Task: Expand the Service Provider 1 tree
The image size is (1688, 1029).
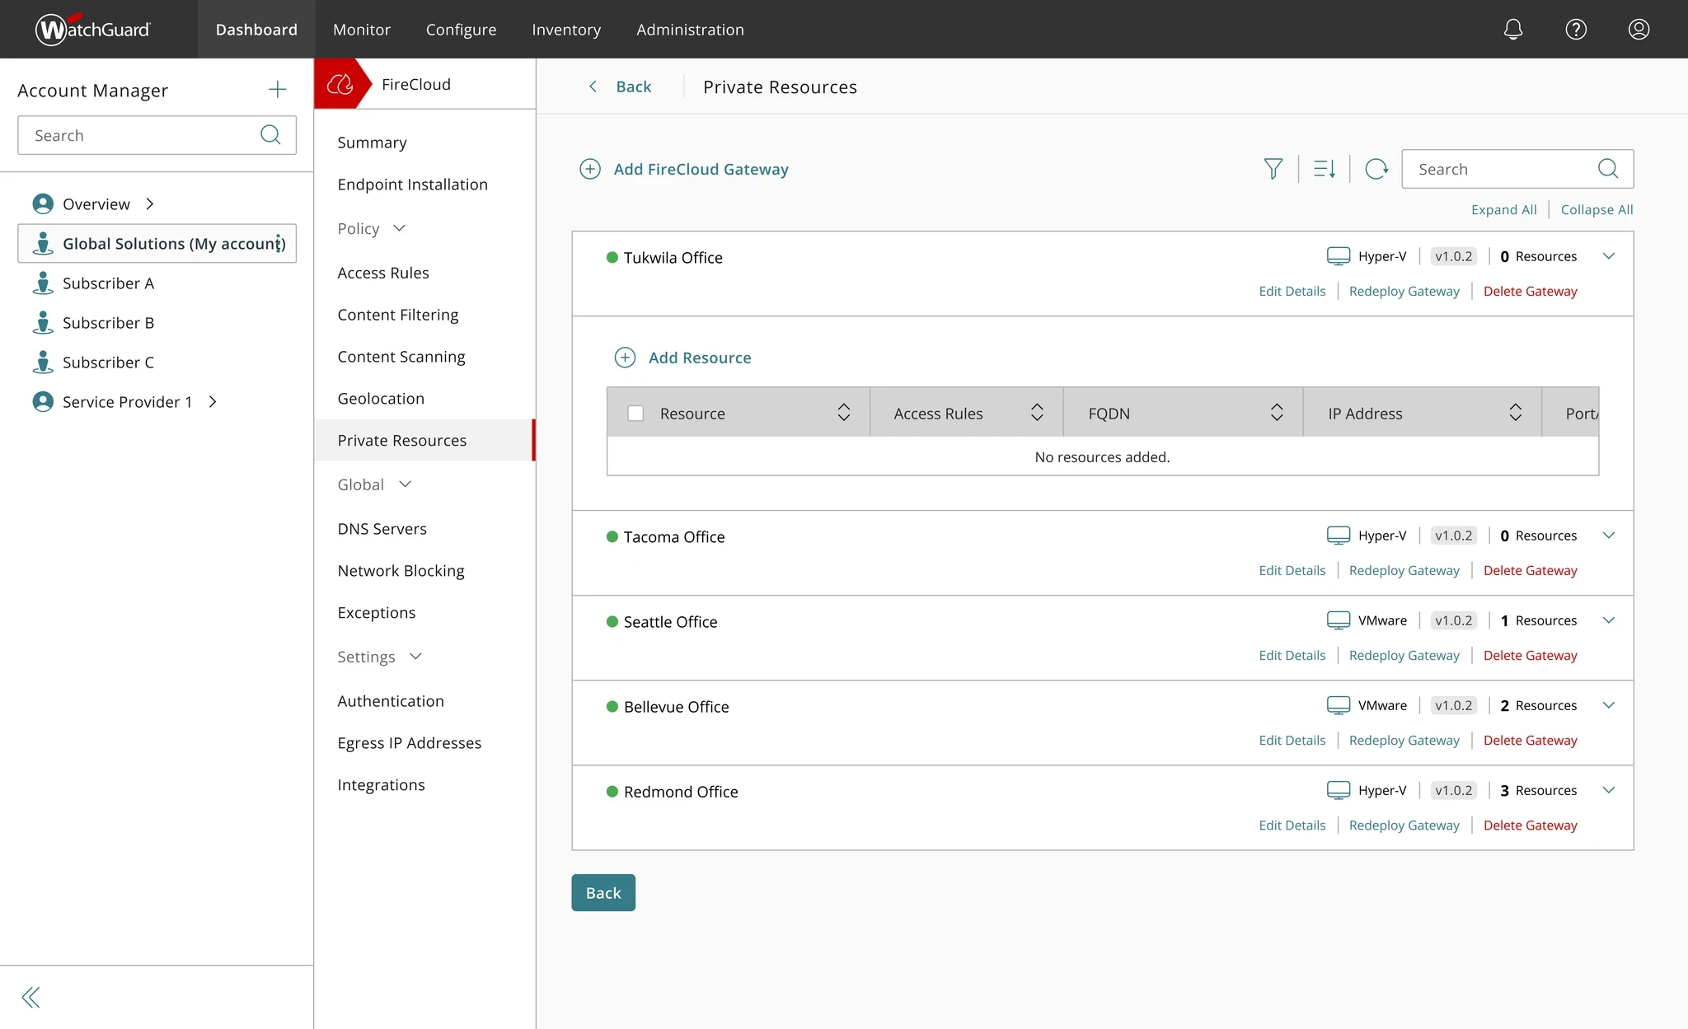Action: [213, 401]
